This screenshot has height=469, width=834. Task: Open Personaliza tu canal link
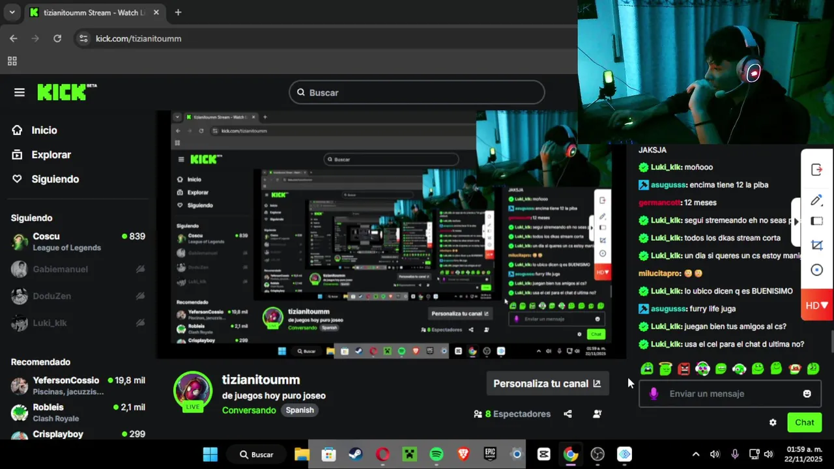point(547,384)
